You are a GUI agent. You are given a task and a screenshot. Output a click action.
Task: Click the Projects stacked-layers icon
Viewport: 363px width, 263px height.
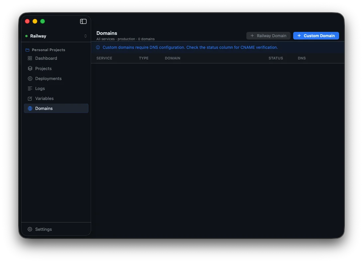30,68
